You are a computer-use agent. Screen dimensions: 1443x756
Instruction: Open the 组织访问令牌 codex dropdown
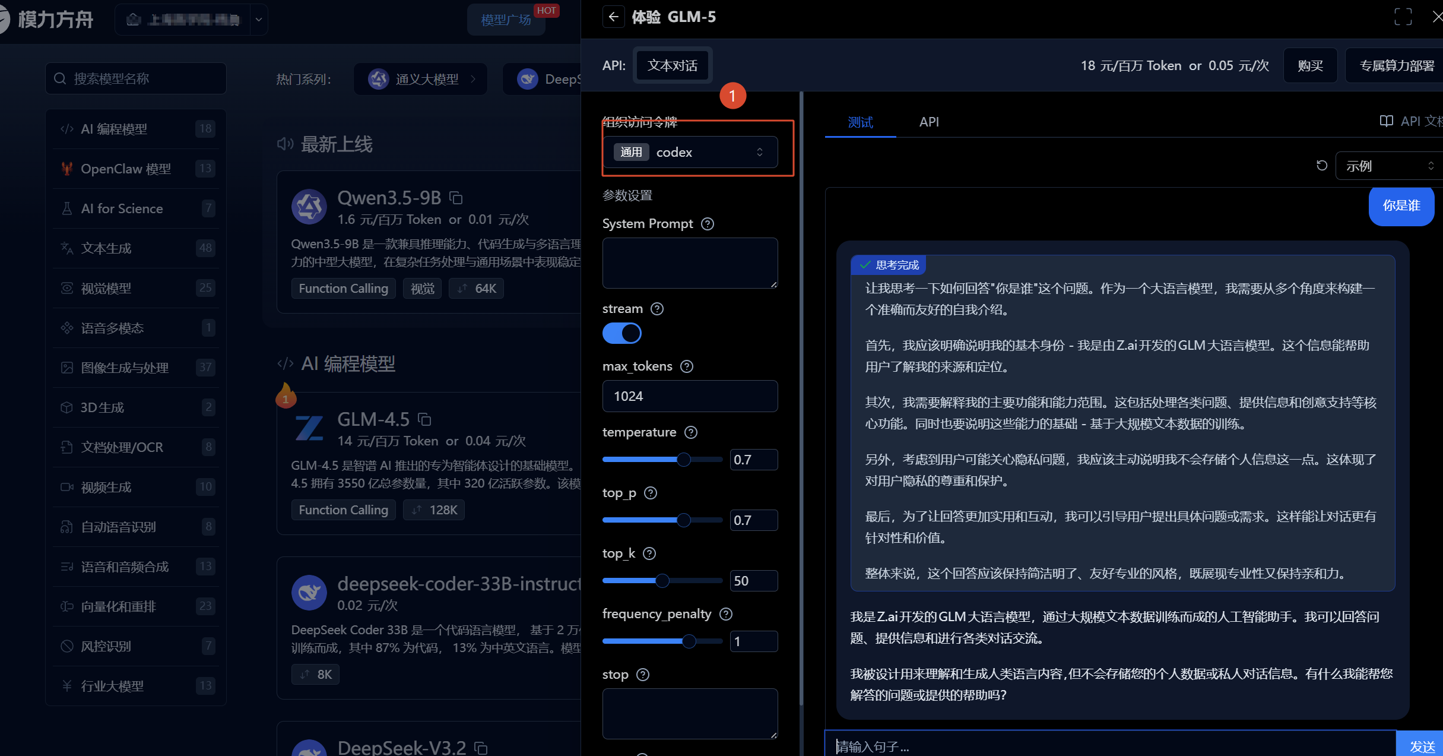(x=690, y=153)
